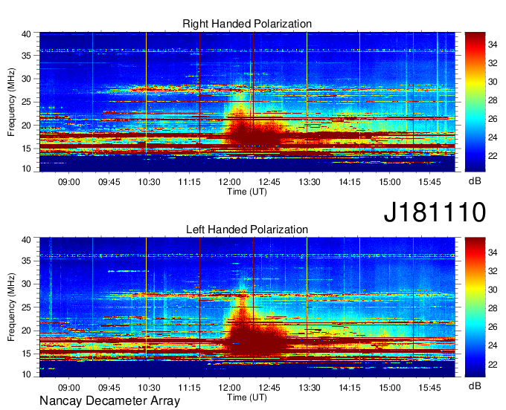This screenshot has height=410, width=506.
Task: Click the 22 dB tick on Left Handed colorbar
Action: (493, 365)
